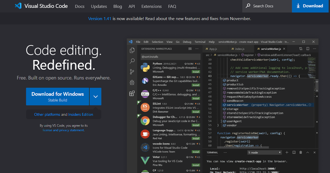
Task: Click the clear extensions list icon
Action: click(190, 49)
